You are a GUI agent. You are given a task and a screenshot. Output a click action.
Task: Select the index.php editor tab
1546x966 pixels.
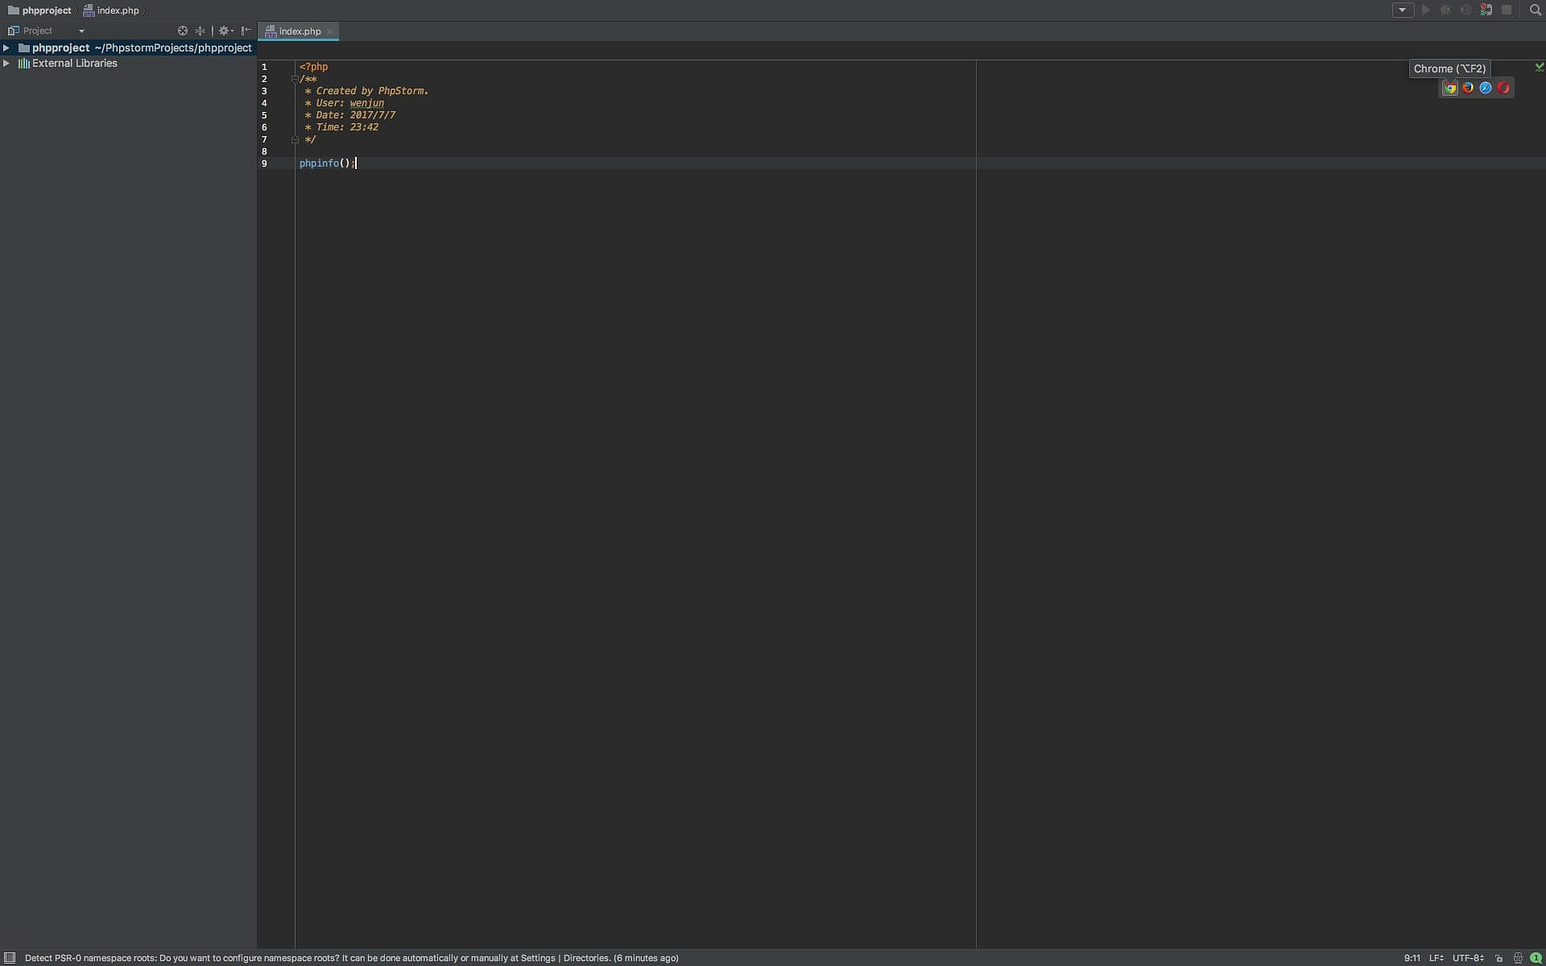pos(300,31)
